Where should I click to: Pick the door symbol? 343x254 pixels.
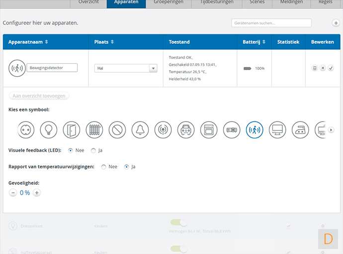[x=72, y=130]
